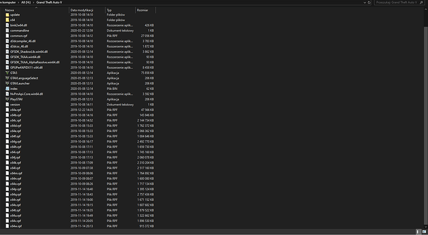The height and width of the screenshot is (235, 428).
Task: Click the x64w.rpf file icon
Action: pyautogui.click(x=7, y=226)
